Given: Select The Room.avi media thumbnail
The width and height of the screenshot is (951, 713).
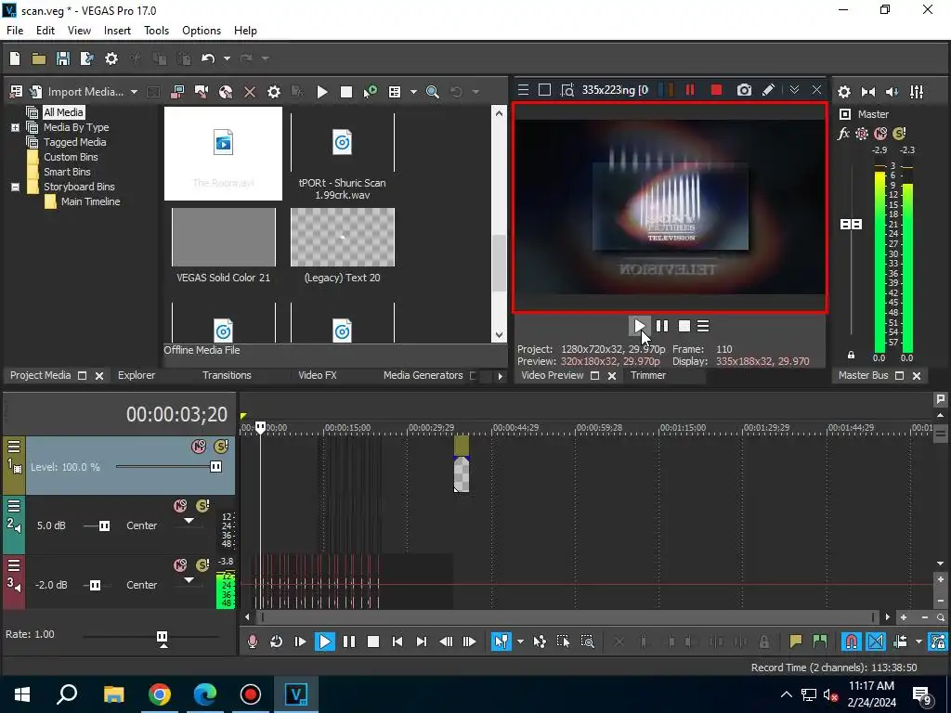Looking at the screenshot, I should coord(223,153).
